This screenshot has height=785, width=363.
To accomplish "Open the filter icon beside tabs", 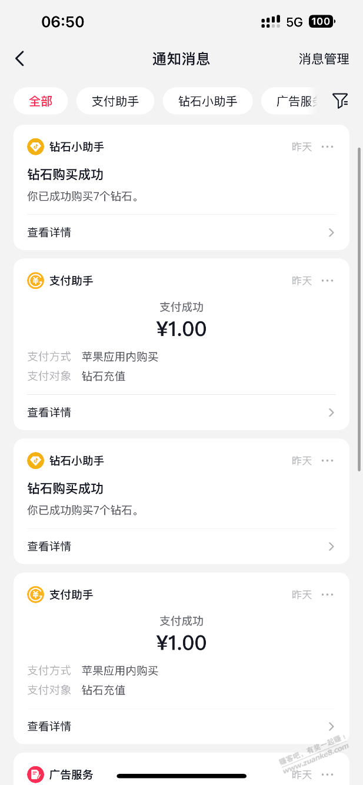I will click(x=340, y=101).
